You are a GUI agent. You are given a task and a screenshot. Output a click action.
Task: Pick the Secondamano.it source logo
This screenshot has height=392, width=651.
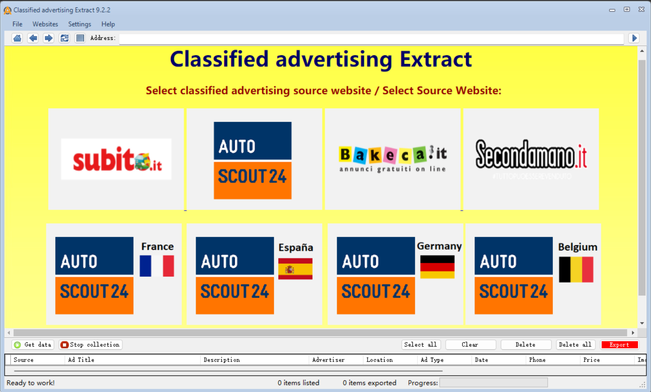click(531, 159)
